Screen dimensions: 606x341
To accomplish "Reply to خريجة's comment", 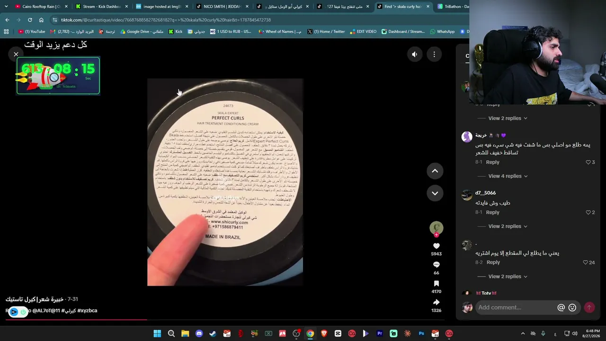I will pos(492,162).
